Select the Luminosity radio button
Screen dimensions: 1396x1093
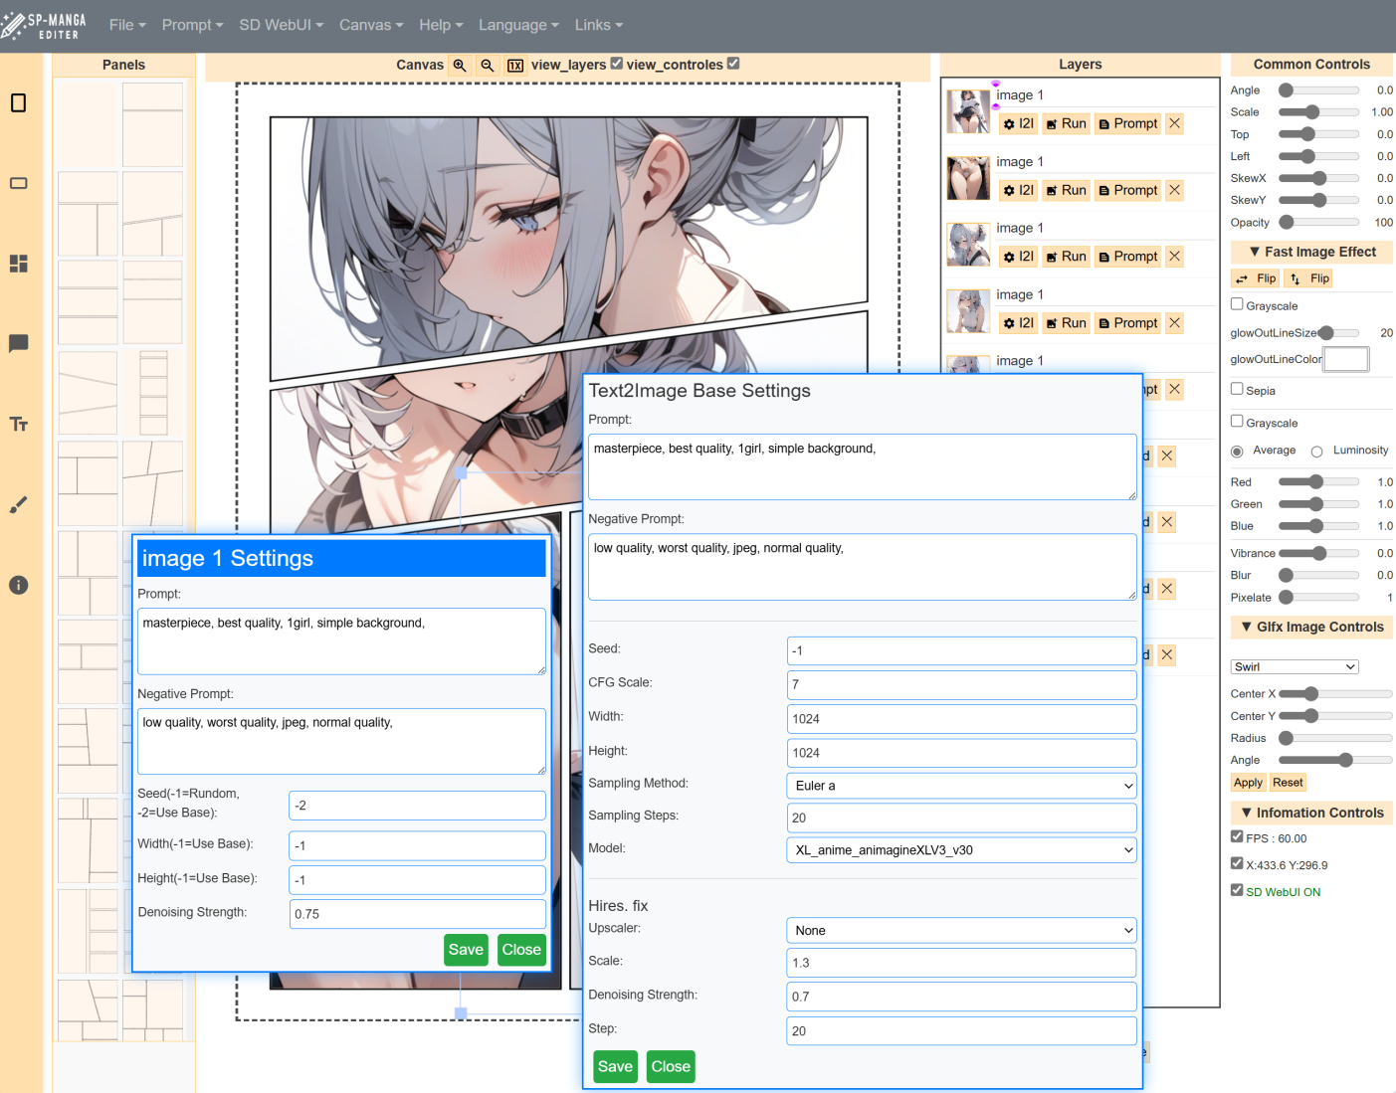[x=1316, y=452]
